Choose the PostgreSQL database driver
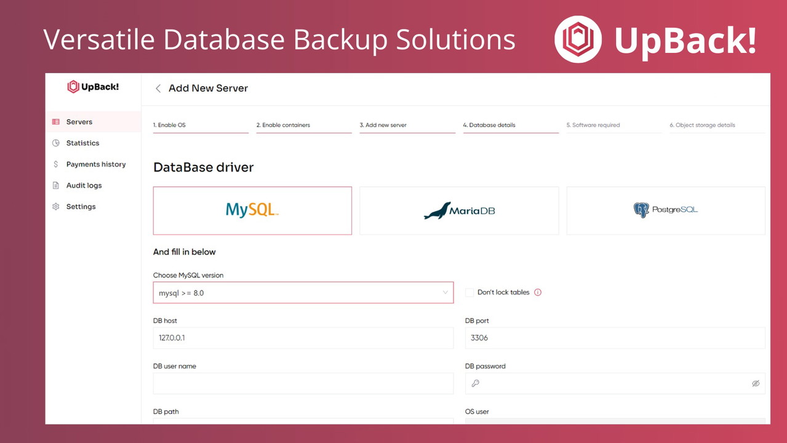The image size is (787, 443). [665, 210]
